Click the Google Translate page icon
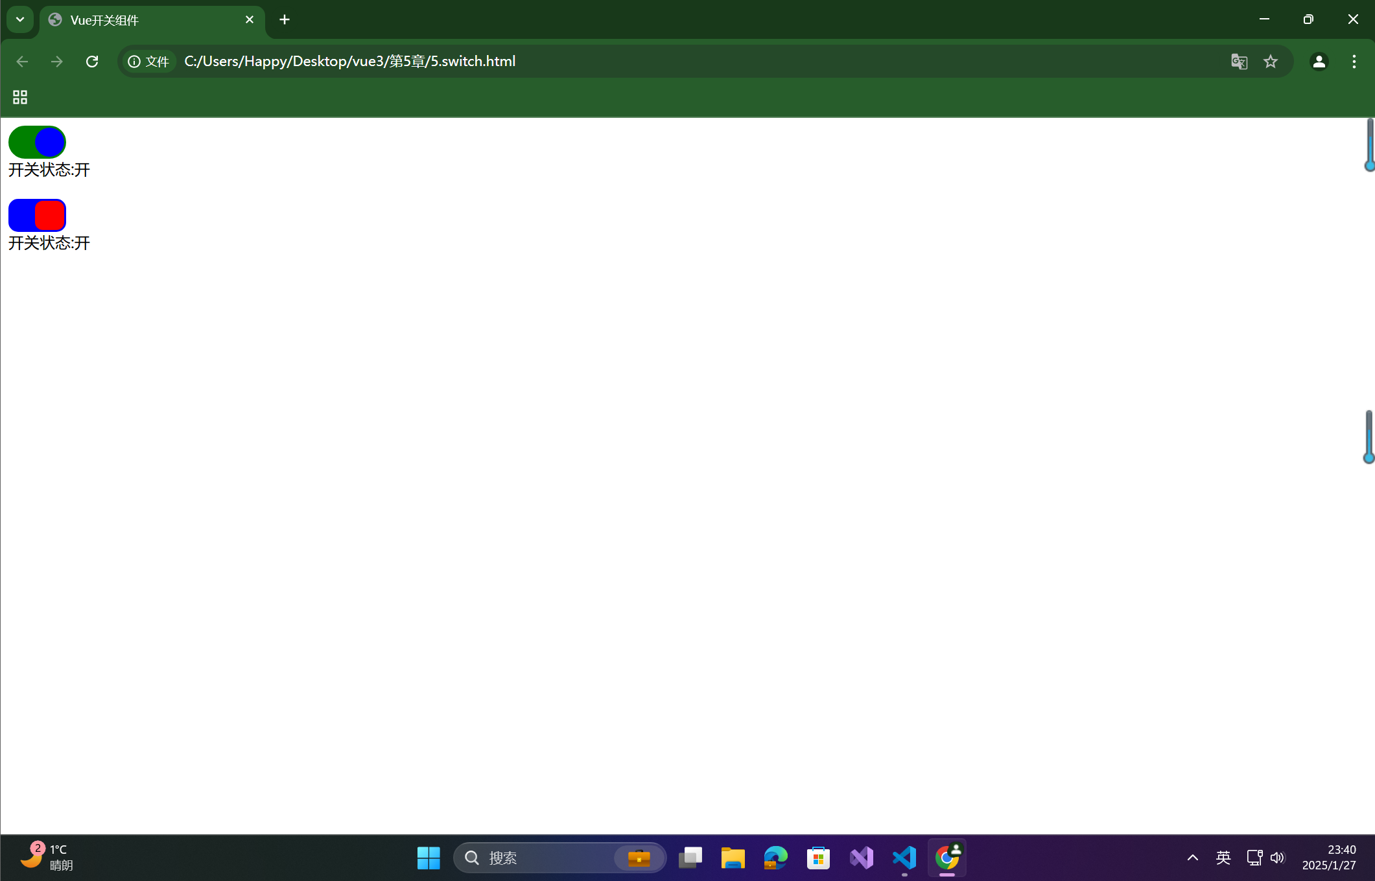1375x881 pixels. [x=1239, y=62]
